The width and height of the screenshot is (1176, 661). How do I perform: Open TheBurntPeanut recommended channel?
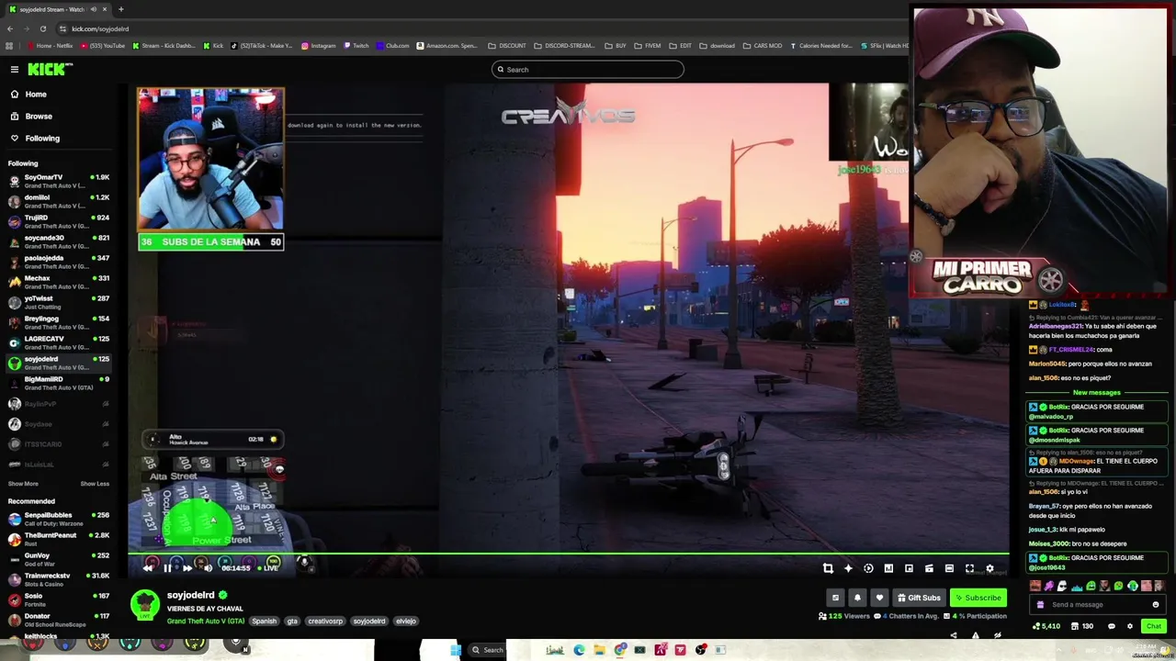tap(59, 539)
